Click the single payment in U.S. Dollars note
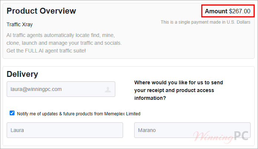The height and width of the screenshot is (149, 258). click(205, 22)
